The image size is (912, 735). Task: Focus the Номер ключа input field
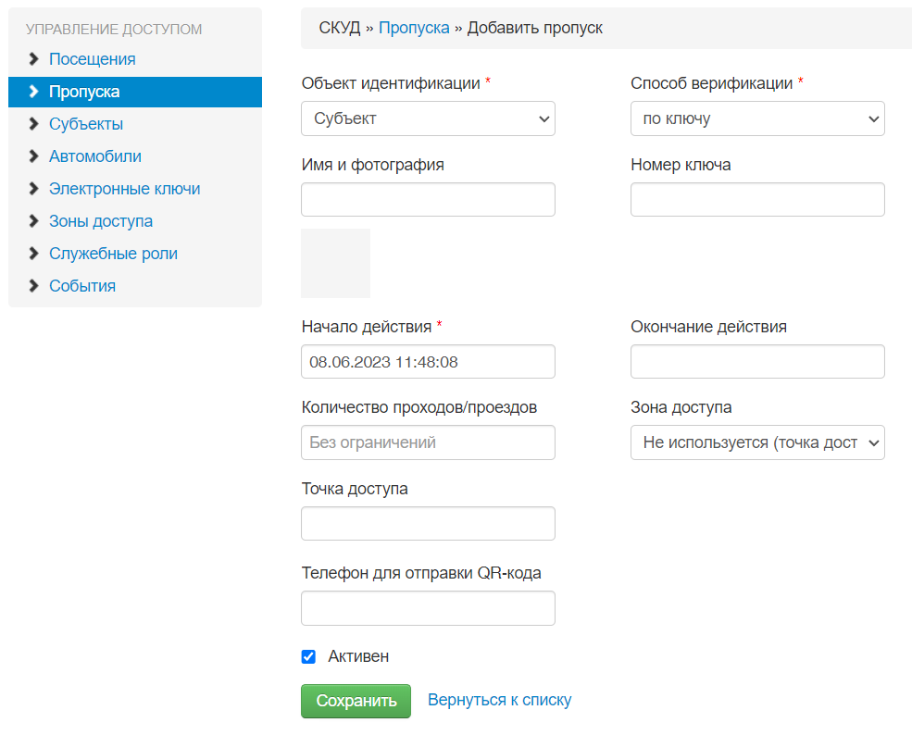pyautogui.click(x=757, y=199)
